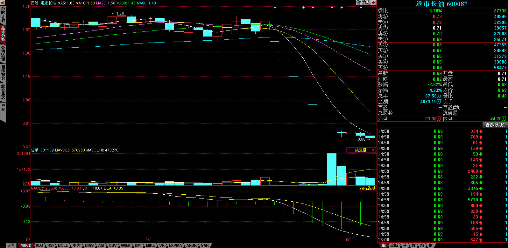
Task: Open the 成交量 indicator dropdown
Action: point(361,150)
